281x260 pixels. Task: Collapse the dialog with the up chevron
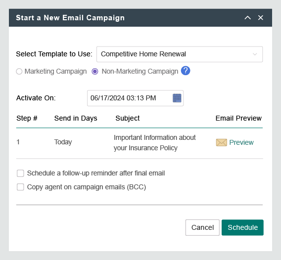coord(248,18)
